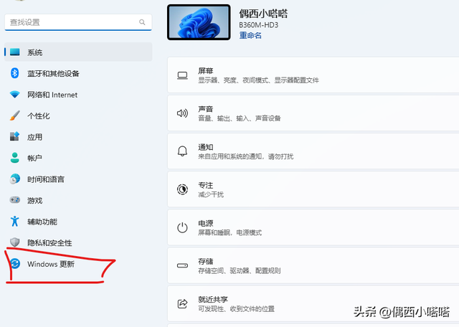Click the 应用 apps icon
459x327 pixels.
14,136
